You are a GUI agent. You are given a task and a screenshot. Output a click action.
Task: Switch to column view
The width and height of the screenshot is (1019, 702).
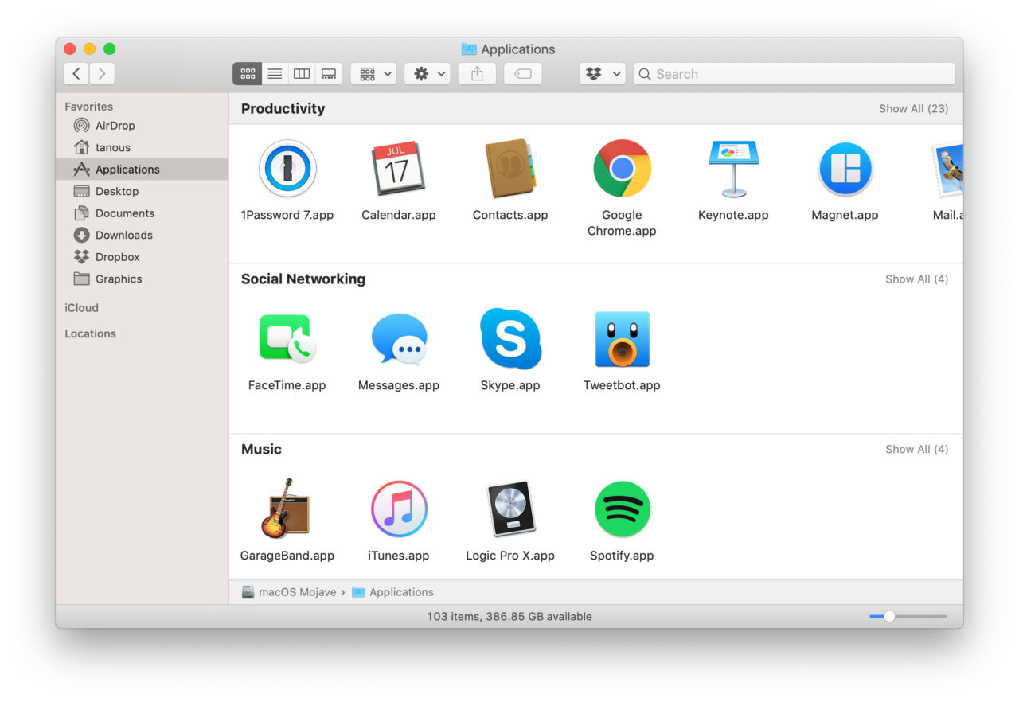point(302,74)
